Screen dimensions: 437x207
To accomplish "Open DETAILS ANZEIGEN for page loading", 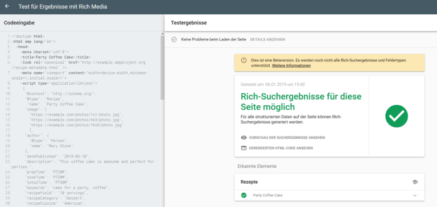I will [x=267, y=40].
